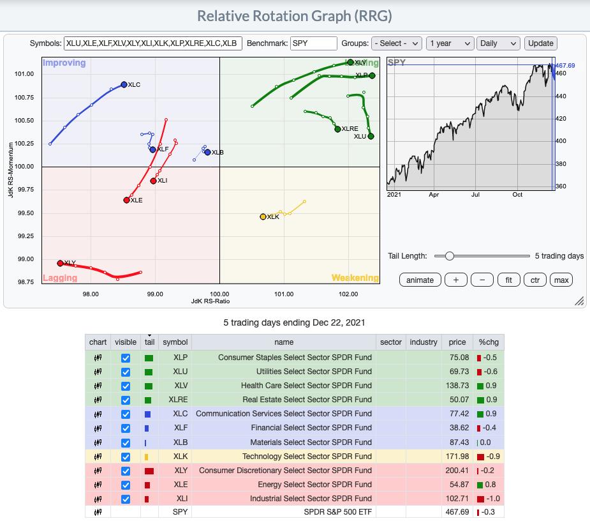Click the Tail Length slider handle

(449, 256)
